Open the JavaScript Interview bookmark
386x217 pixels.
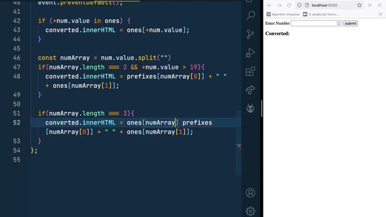(321, 14)
